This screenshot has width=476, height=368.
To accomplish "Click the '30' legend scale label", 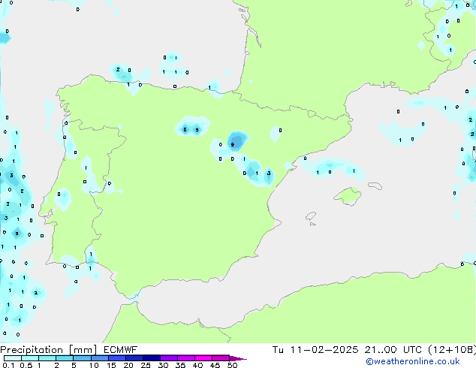I will pos(163,365).
